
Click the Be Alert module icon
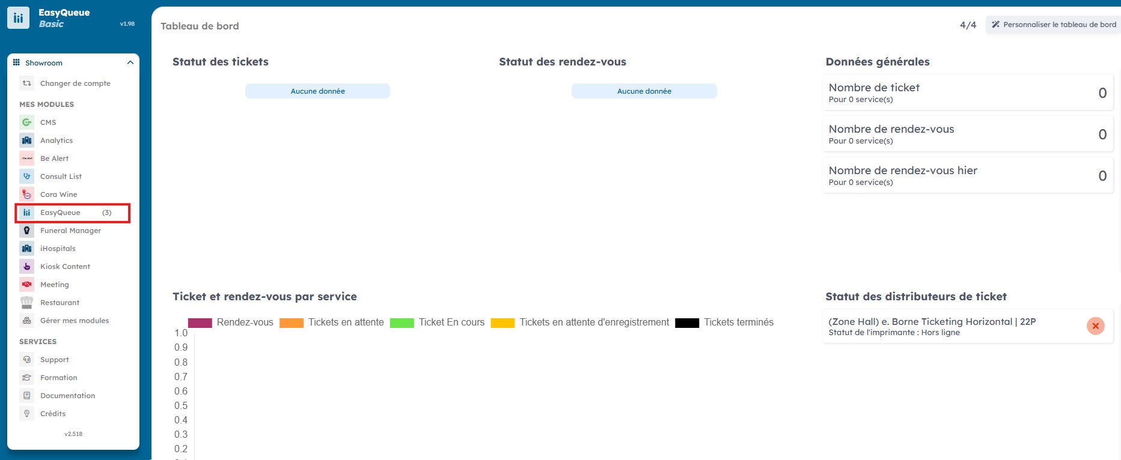click(x=26, y=159)
